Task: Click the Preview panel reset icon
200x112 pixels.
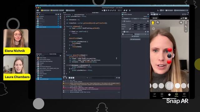Action: (185, 15)
